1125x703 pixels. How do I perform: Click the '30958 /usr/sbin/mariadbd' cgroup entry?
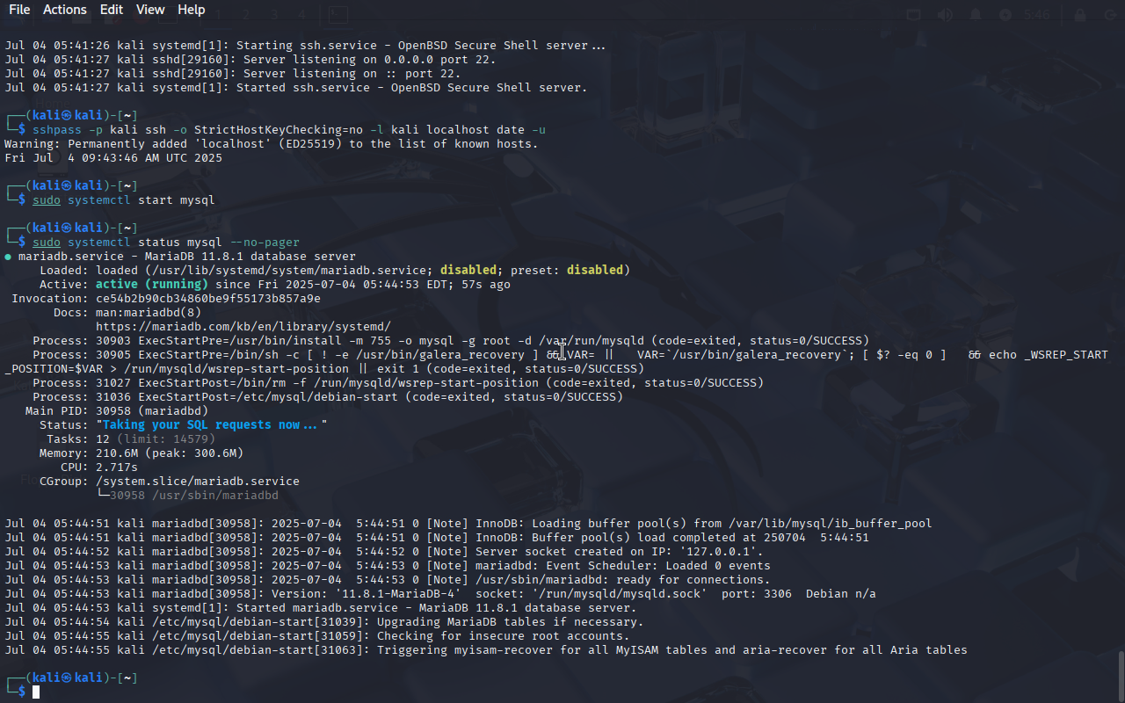tap(194, 495)
